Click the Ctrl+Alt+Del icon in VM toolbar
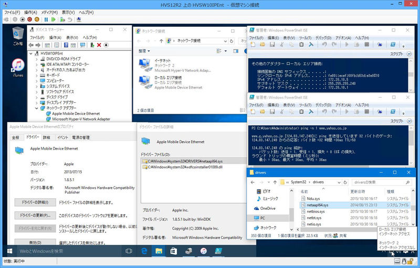420x268 pixels. click(x=6, y=19)
